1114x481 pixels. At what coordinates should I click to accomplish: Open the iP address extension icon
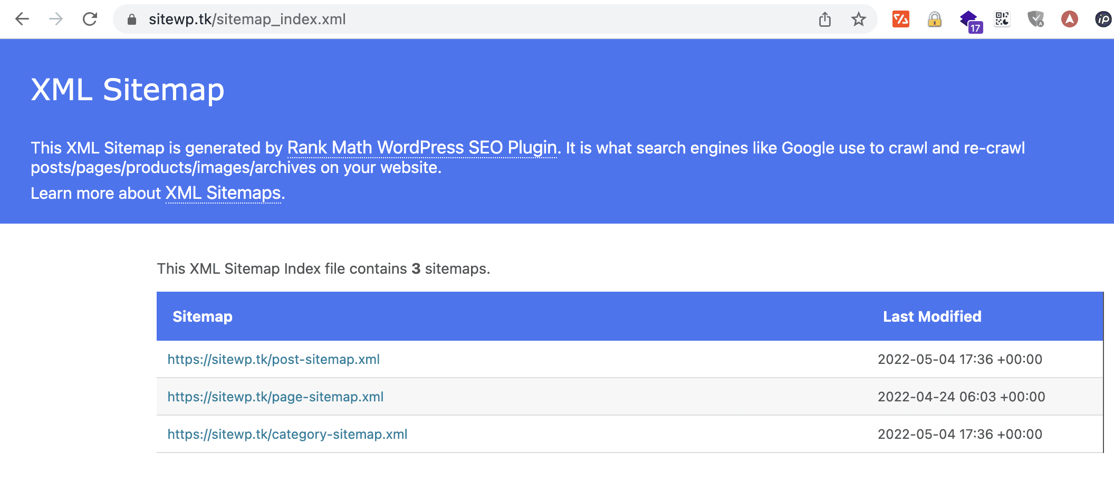(x=1102, y=19)
